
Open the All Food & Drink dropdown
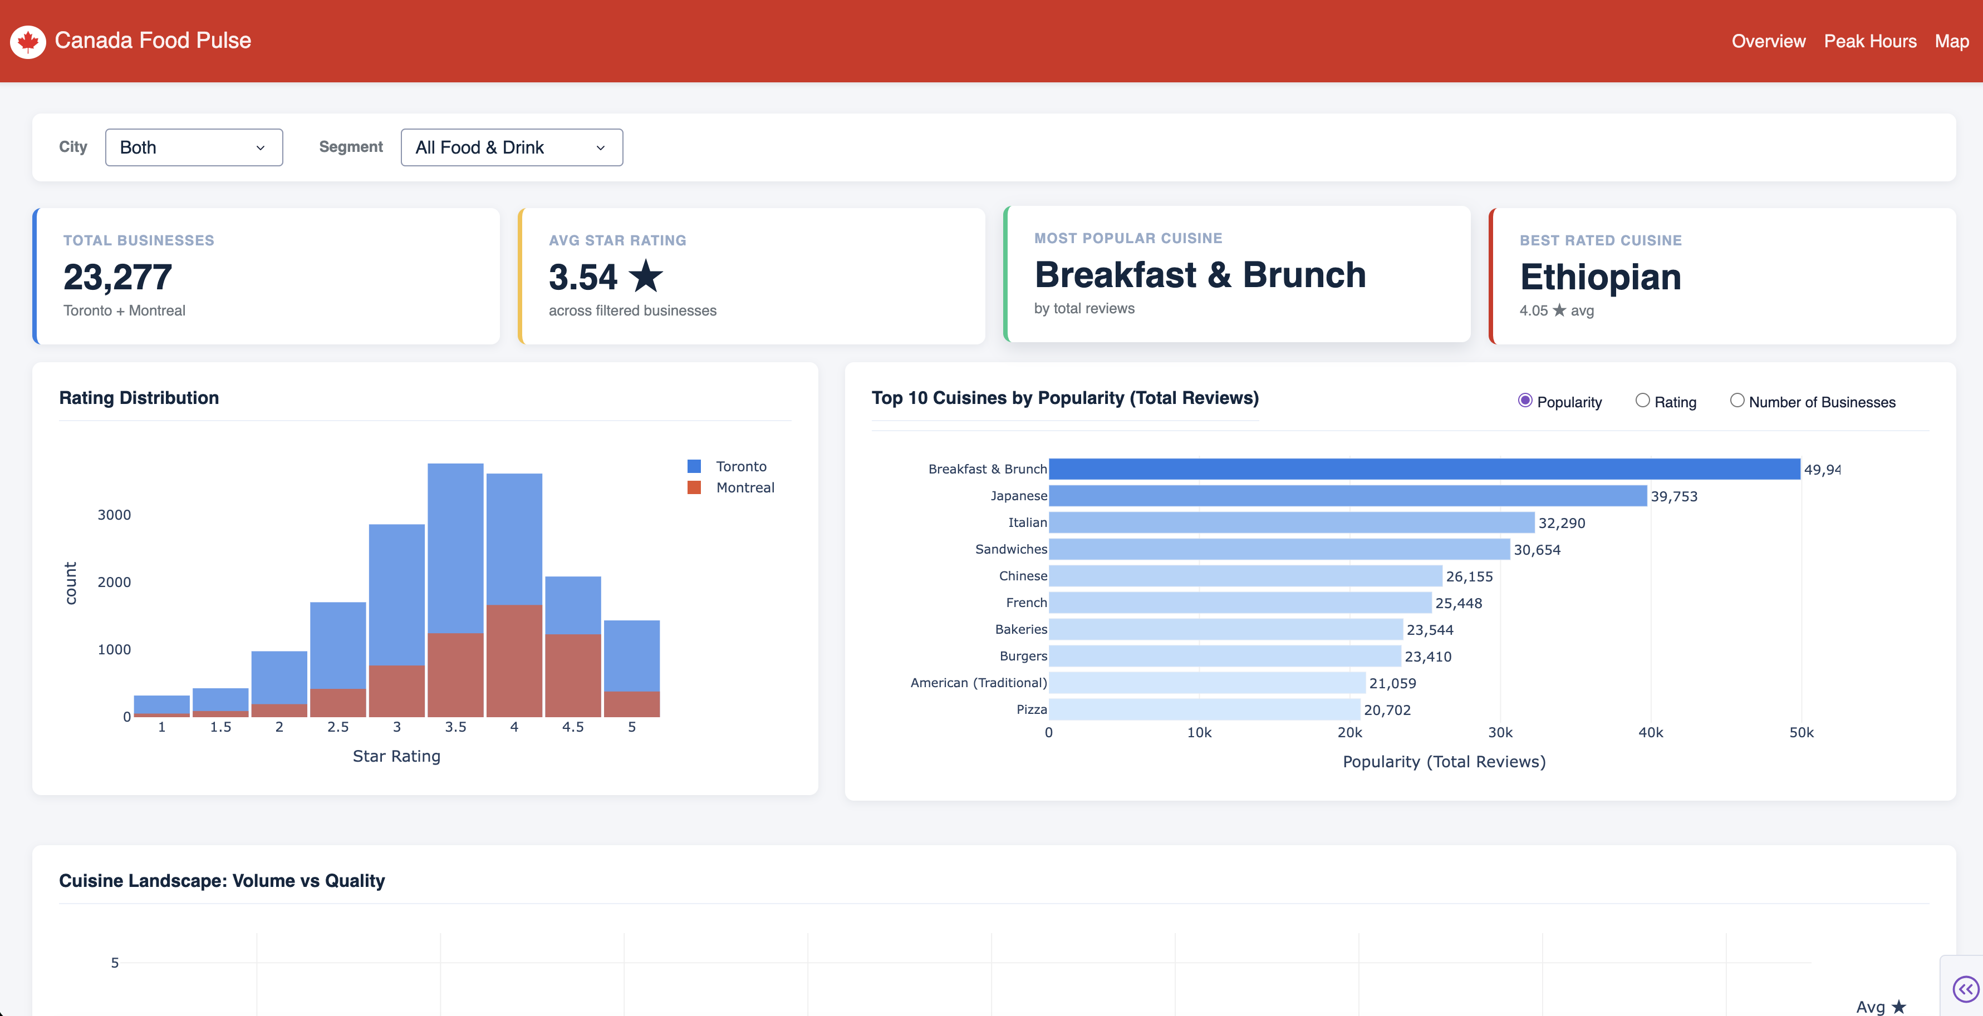[511, 147]
